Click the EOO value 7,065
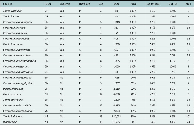 coord(116,78)
